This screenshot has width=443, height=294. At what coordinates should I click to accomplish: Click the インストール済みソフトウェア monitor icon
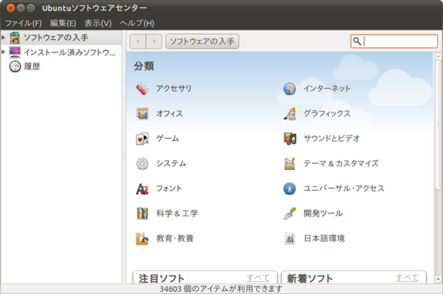pos(15,52)
